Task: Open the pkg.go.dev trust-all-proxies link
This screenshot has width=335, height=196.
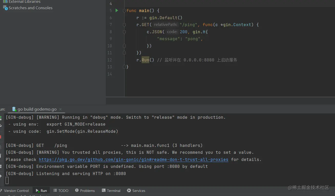Action: coord(133,159)
